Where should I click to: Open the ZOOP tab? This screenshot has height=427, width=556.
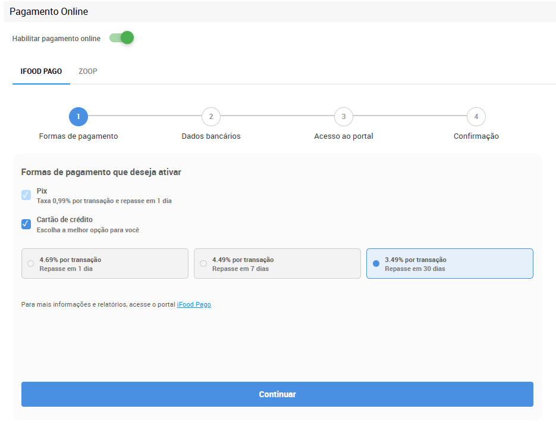[x=88, y=71]
